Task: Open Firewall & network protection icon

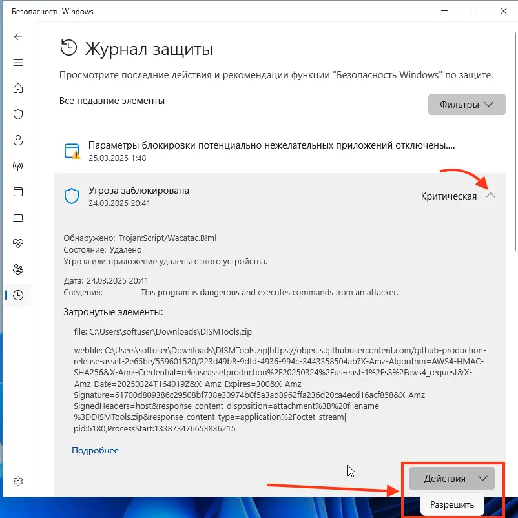Action: pos(18,166)
